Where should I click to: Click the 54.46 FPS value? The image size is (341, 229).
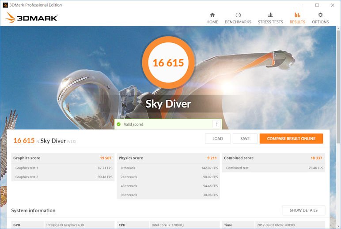pos(210,186)
